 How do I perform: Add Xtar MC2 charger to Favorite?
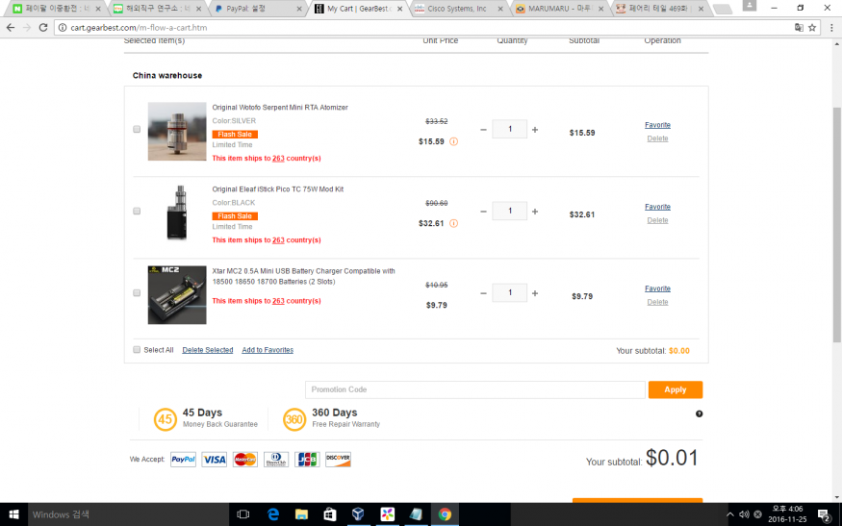click(x=657, y=288)
